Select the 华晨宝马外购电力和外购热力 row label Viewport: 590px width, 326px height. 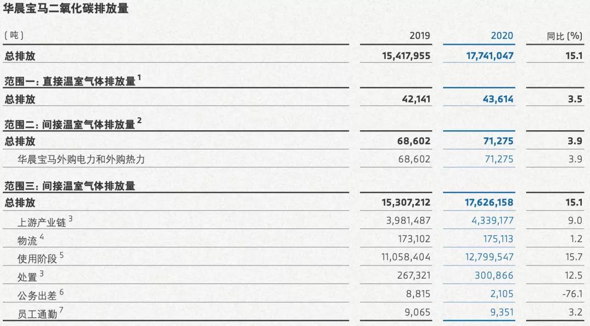click(x=82, y=159)
